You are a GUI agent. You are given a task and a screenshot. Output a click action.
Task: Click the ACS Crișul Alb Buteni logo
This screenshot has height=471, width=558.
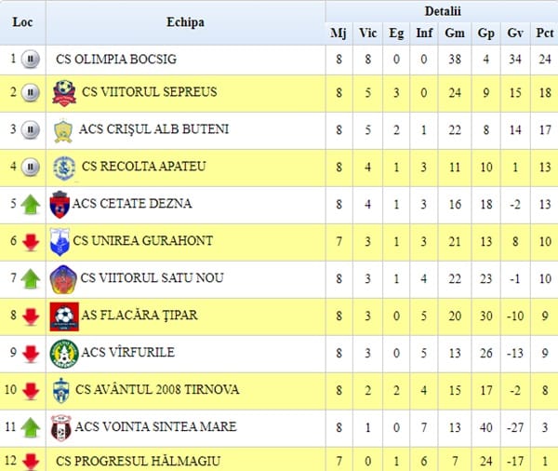coord(63,130)
